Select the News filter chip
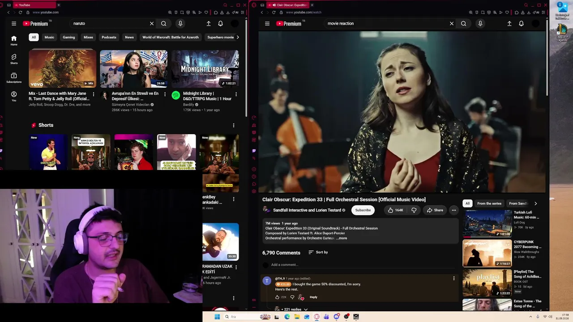The height and width of the screenshot is (322, 573). tap(129, 37)
